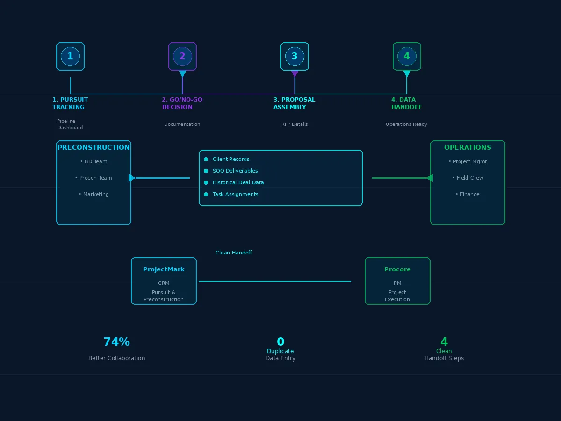Select the OPERATIONS panel title

pyautogui.click(x=467, y=147)
